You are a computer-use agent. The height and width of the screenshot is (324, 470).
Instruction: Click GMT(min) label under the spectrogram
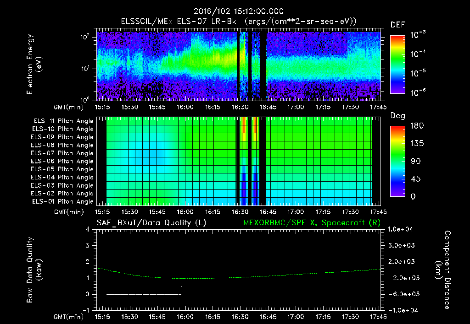click(x=69, y=107)
